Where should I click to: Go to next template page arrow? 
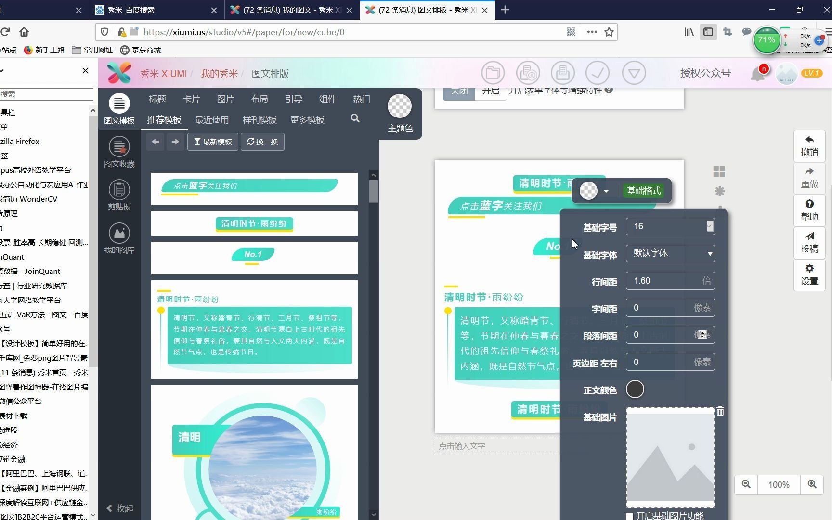coord(175,142)
